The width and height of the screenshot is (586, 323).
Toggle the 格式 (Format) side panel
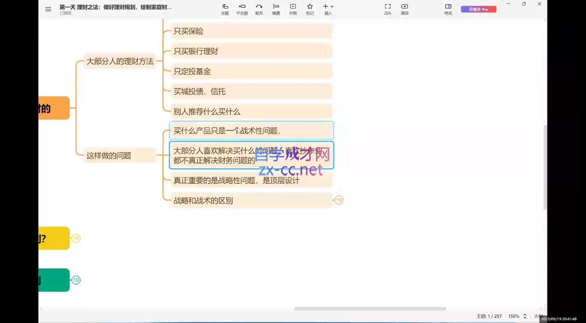(448, 9)
